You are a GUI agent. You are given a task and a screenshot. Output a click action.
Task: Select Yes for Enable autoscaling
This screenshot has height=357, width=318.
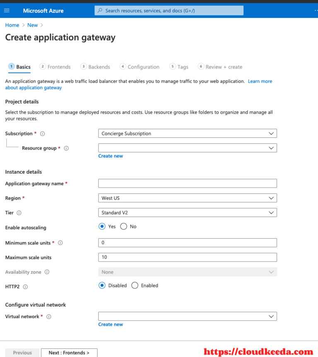point(102,226)
